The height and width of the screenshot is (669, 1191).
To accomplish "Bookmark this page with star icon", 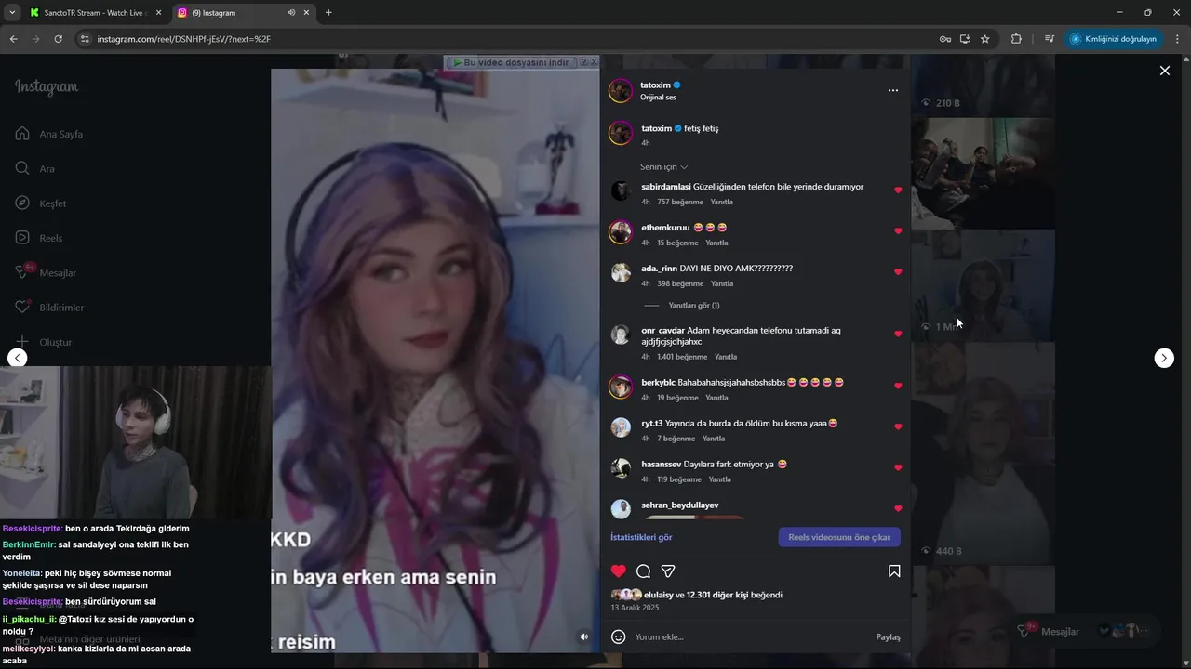I will 985,39.
